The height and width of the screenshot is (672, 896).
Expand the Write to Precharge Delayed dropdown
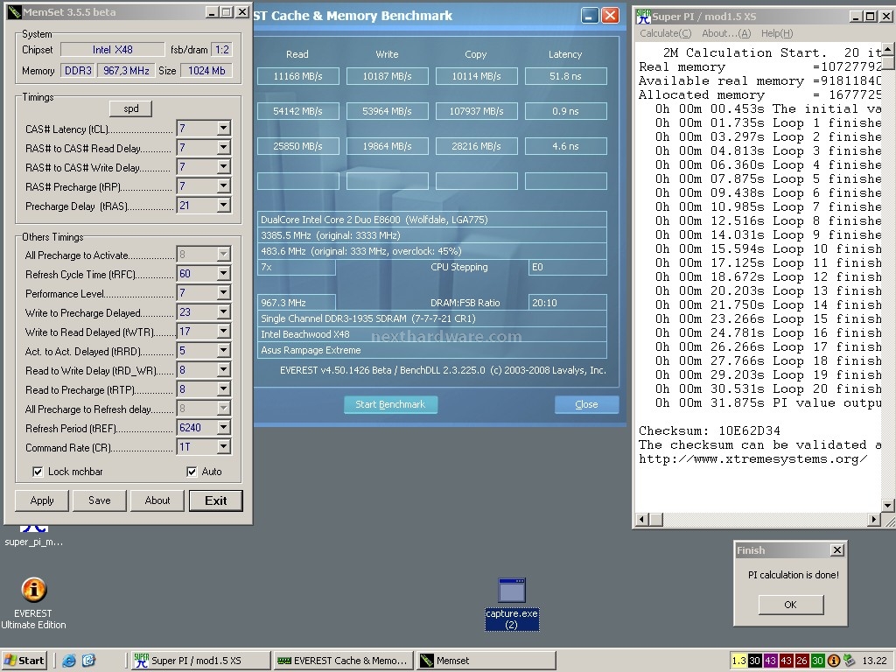tap(223, 312)
